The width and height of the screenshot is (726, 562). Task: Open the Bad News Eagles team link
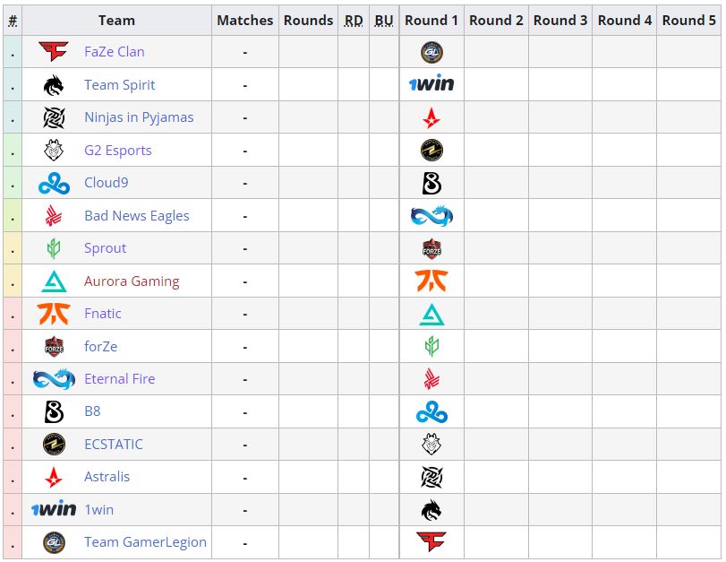coord(136,216)
